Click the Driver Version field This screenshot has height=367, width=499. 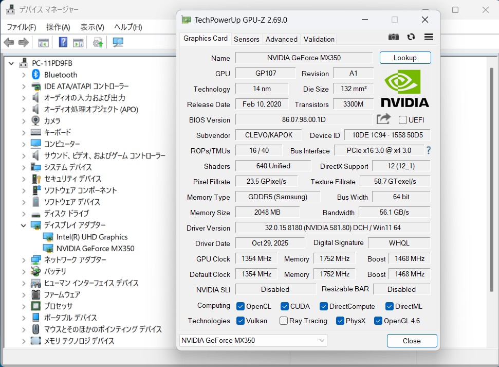[333, 228]
